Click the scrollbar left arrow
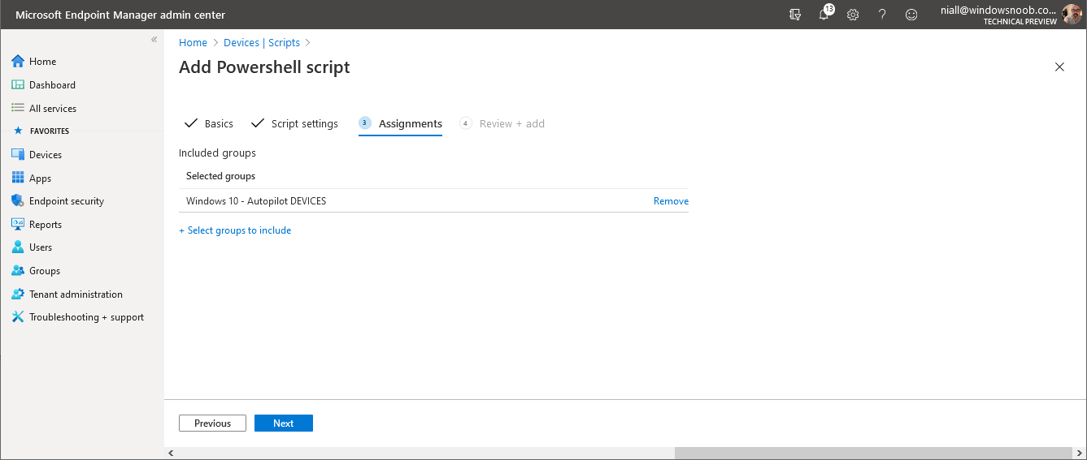The width and height of the screenshot is (1087, 460). [170, 453]
